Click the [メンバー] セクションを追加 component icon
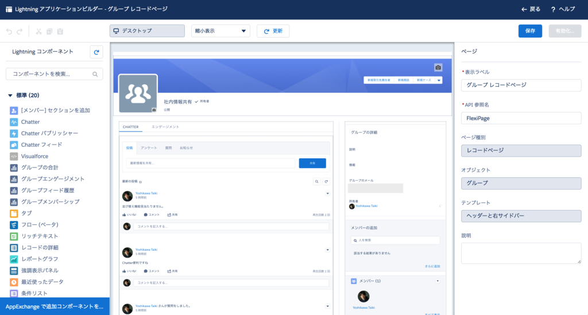This screenshot has width=588, height=315. tap(14, 111)
